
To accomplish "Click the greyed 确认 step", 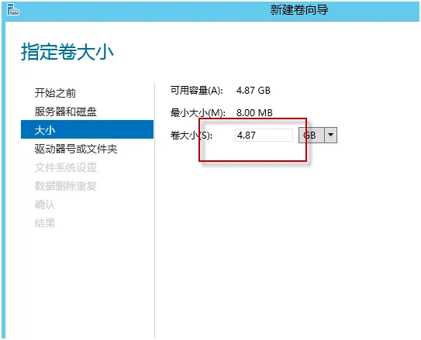I will pyautogui.click(x=45, y=204).
